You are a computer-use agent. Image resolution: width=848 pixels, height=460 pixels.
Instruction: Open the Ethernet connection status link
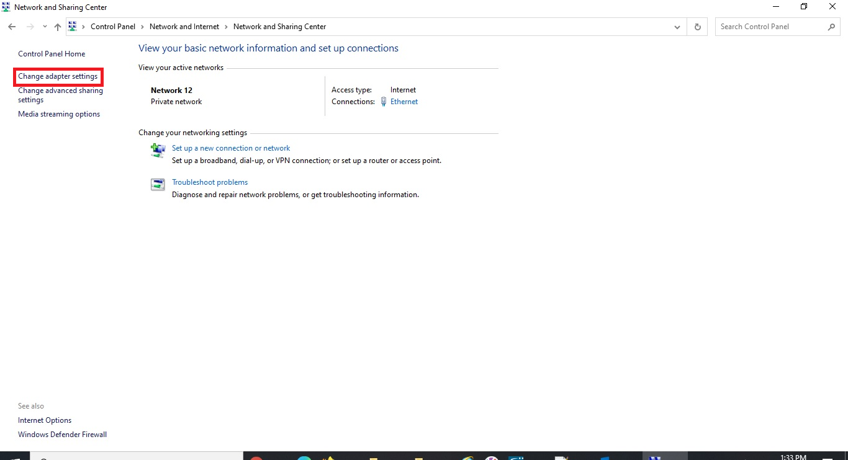(404, 102)
